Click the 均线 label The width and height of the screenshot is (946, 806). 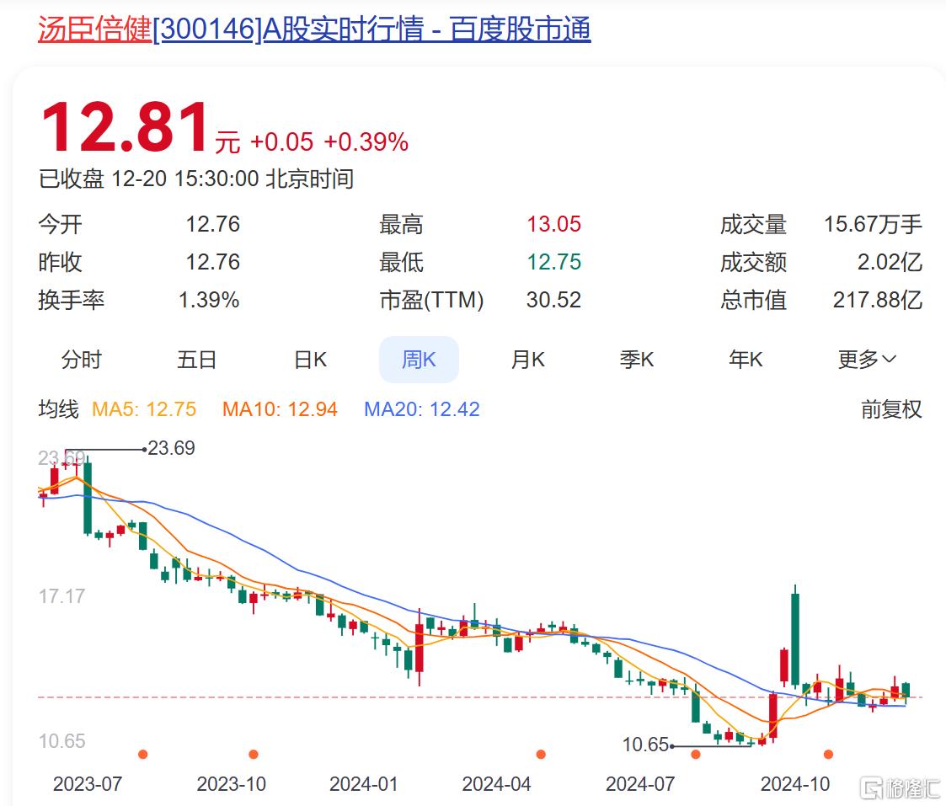click(58, 409)
